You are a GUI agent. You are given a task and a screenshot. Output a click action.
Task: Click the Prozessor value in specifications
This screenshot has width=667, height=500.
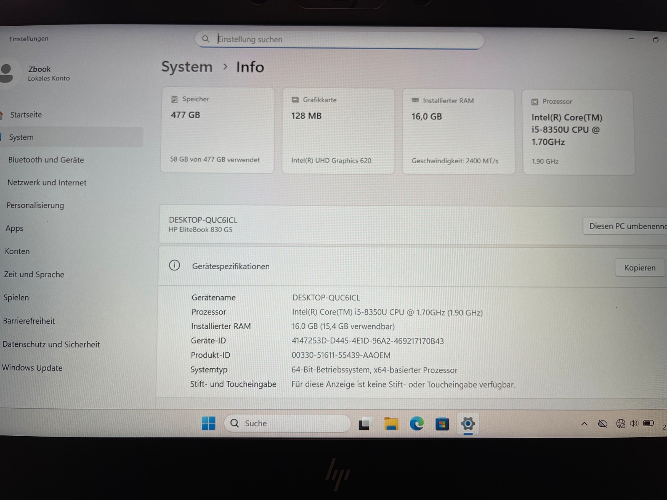coord(387,312)
